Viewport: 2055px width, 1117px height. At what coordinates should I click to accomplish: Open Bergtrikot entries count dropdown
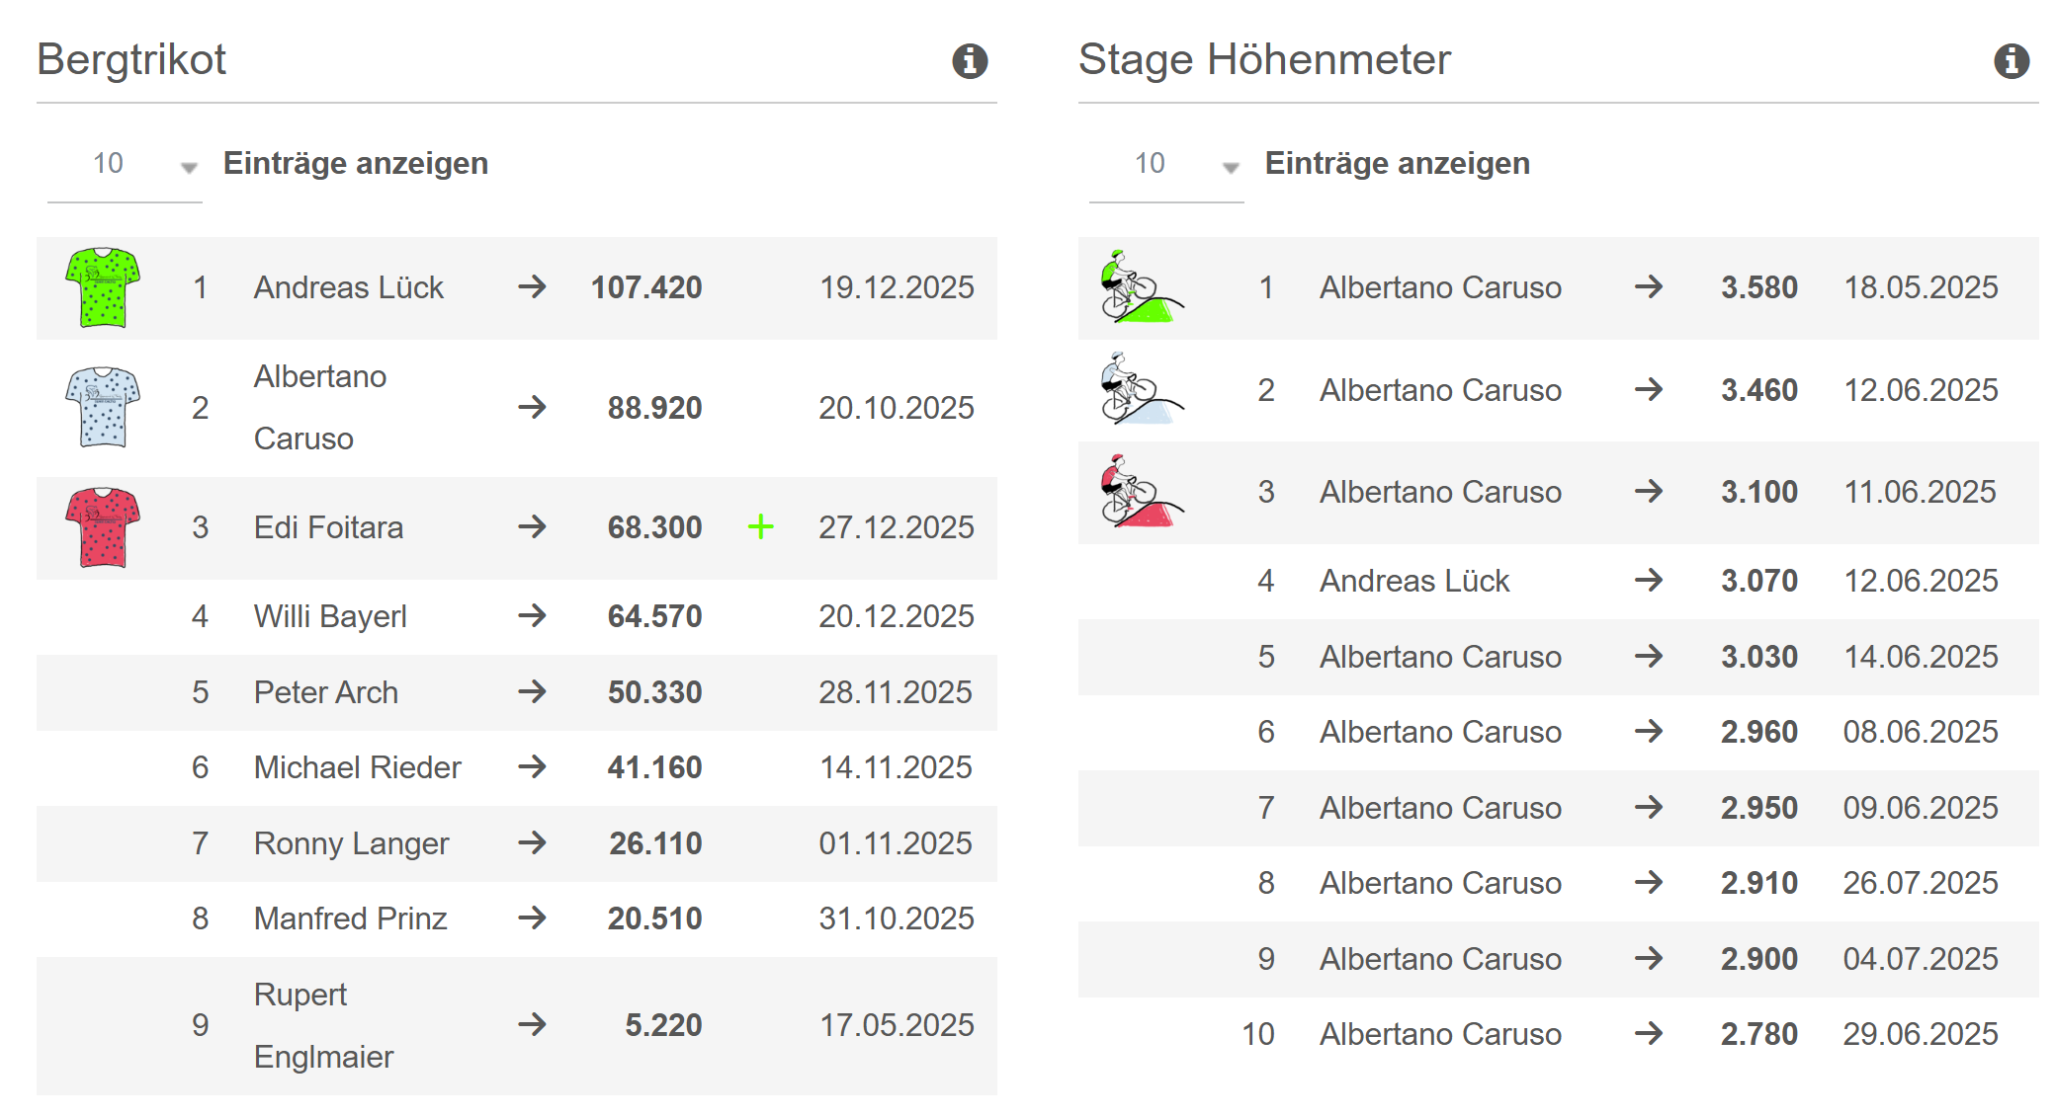click(x=125, y=165)
